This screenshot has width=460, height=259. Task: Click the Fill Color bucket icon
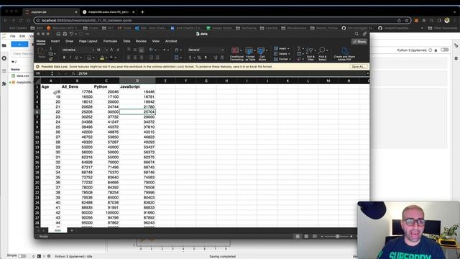102,58
